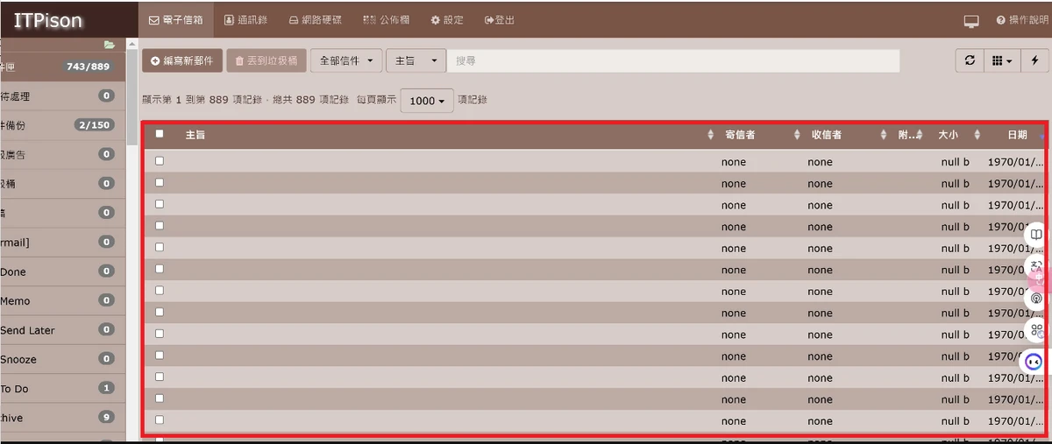
Task: Open the 網路硬碟 tab
Action: coord(315,19)
